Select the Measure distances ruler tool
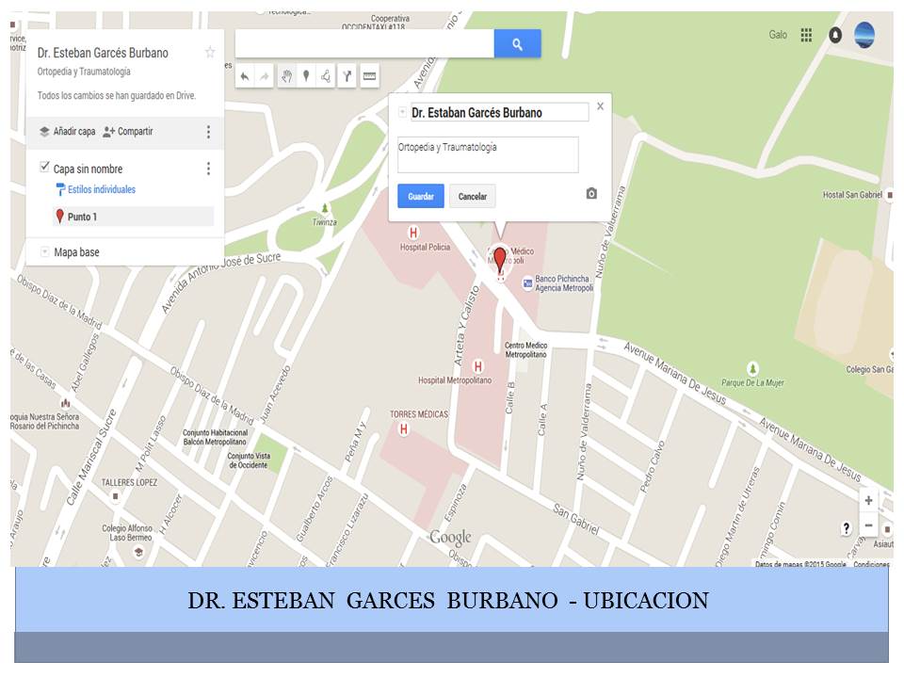Image resolution: width=904 pixels, height=678 pixels. coord(369,76)
